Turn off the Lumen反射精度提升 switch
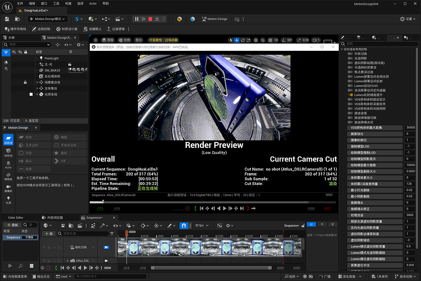 coord(350,95)
